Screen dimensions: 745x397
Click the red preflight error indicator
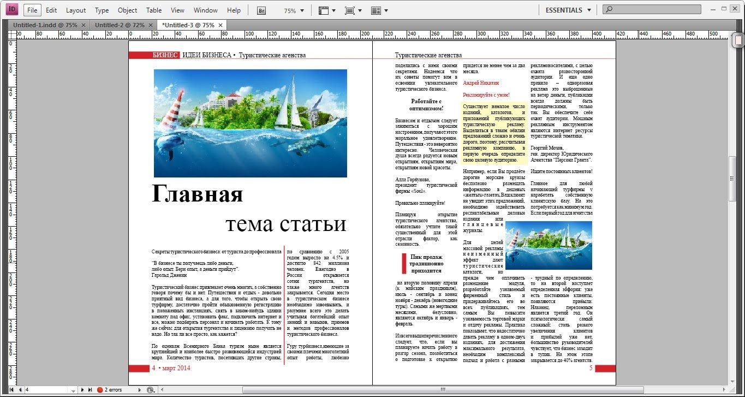[100, 390]
